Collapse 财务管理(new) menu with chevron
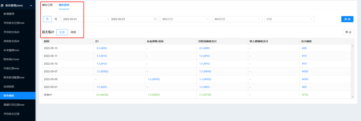Viewport: 361px width, 121px height. [31, 5]
